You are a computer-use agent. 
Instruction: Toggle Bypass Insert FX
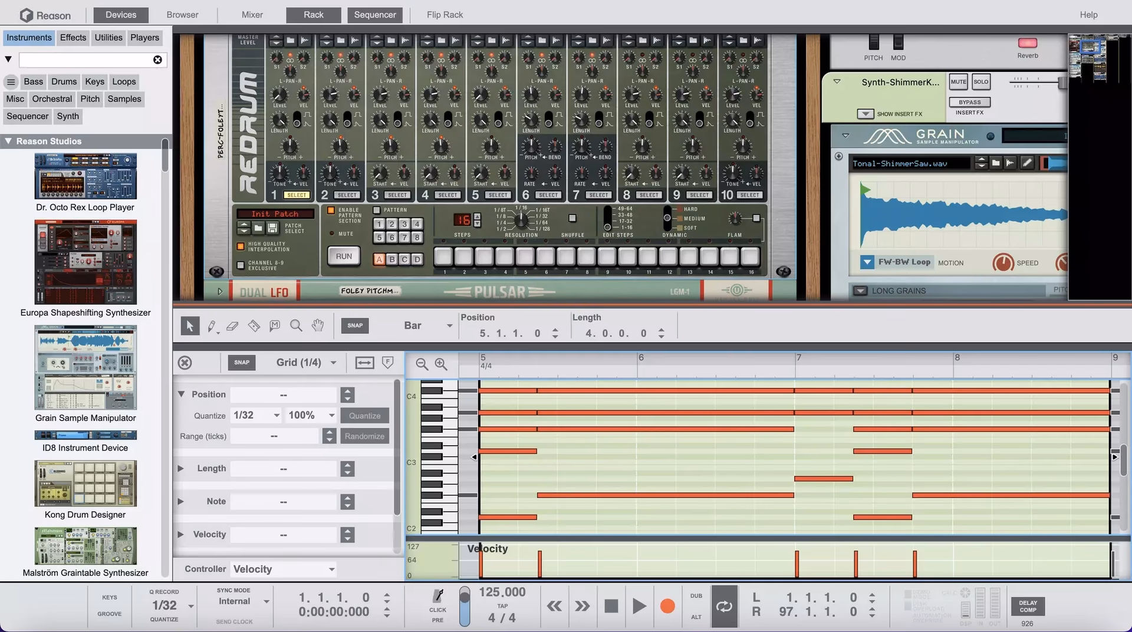pyautogui.click(x=970, y=102)
